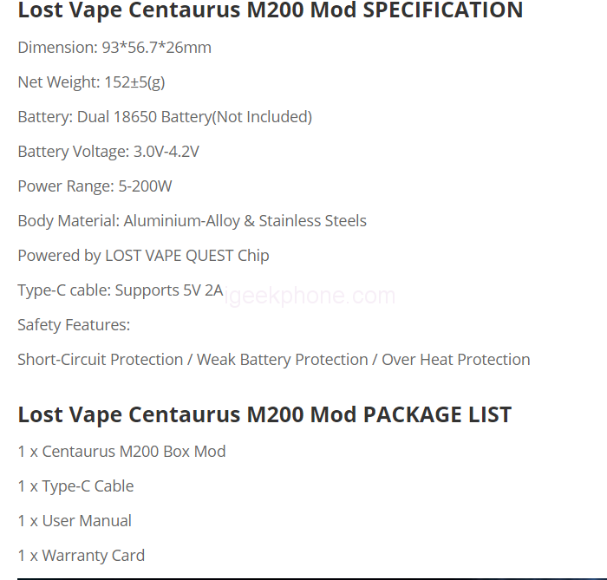The image size is (607, 580).
Task: Click the Body Material Aluminium-Alloy line
Action: pyautogui.click(x=192, y=221)
